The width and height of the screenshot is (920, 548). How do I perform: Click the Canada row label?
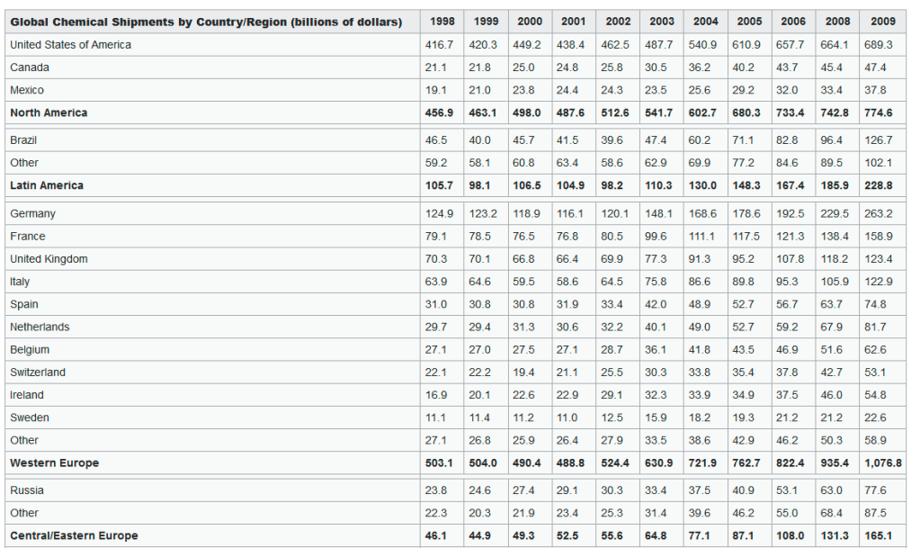coord(30,67)
